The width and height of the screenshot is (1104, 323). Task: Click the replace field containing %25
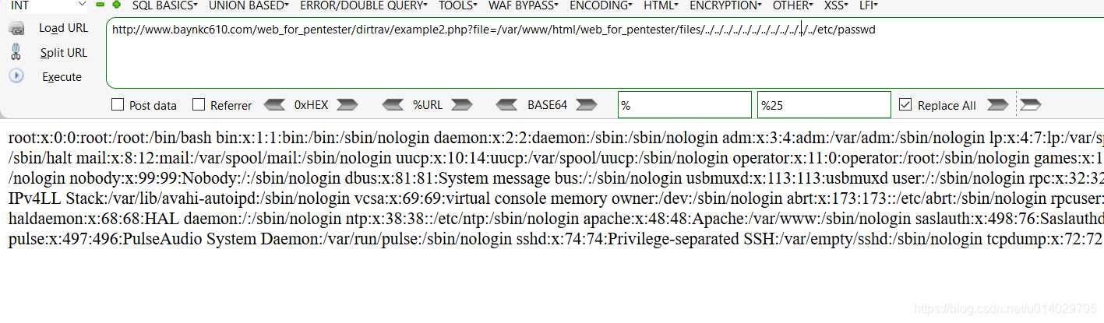(x=824, y=104)
